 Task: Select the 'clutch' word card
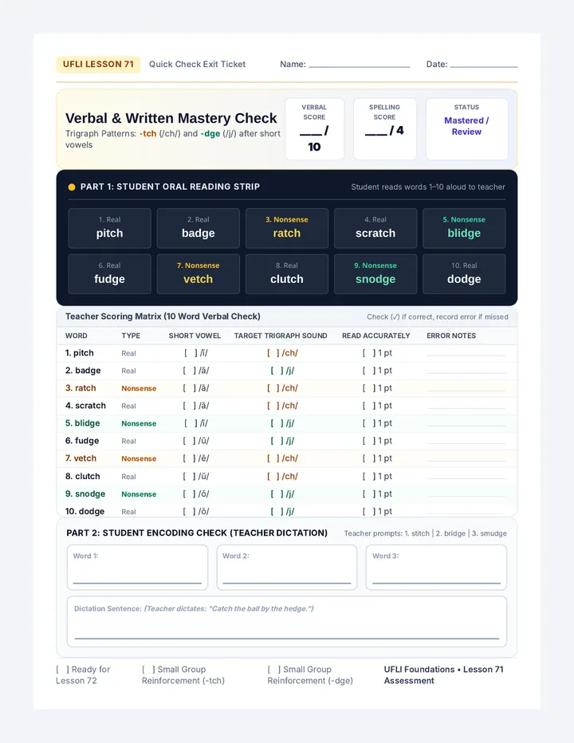pos(287,274)
